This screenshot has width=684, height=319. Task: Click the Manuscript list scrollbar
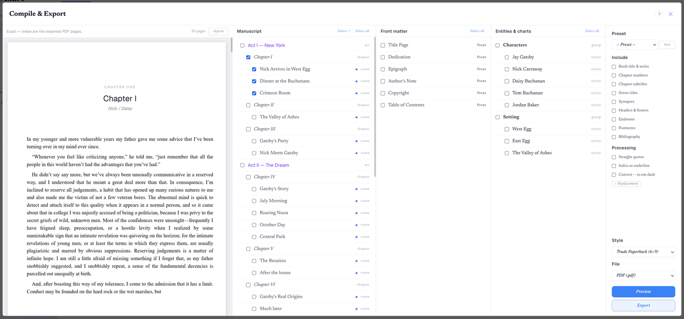tap(375, 108)
